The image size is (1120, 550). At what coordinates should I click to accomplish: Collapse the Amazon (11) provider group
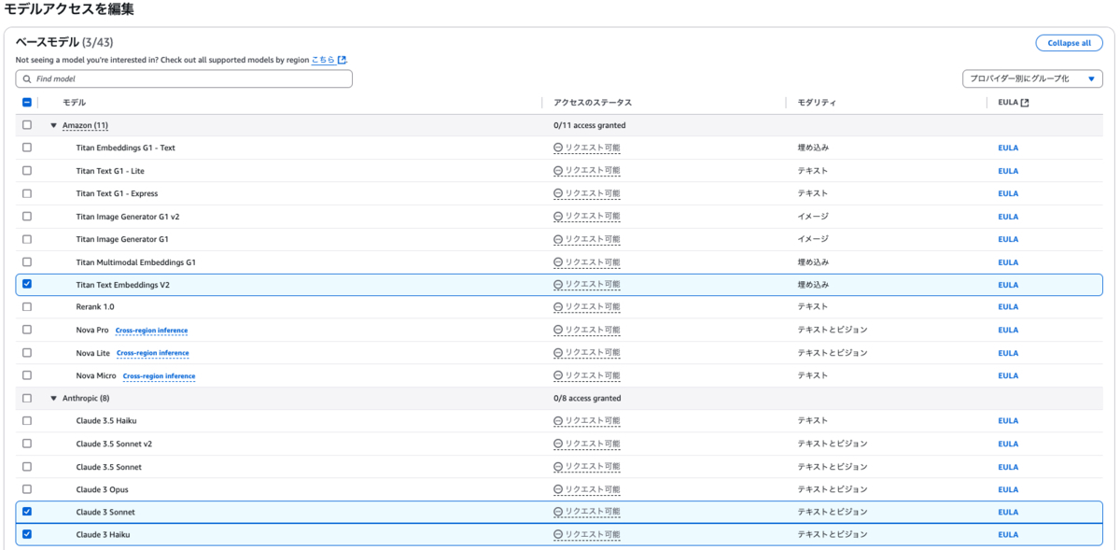54,125
